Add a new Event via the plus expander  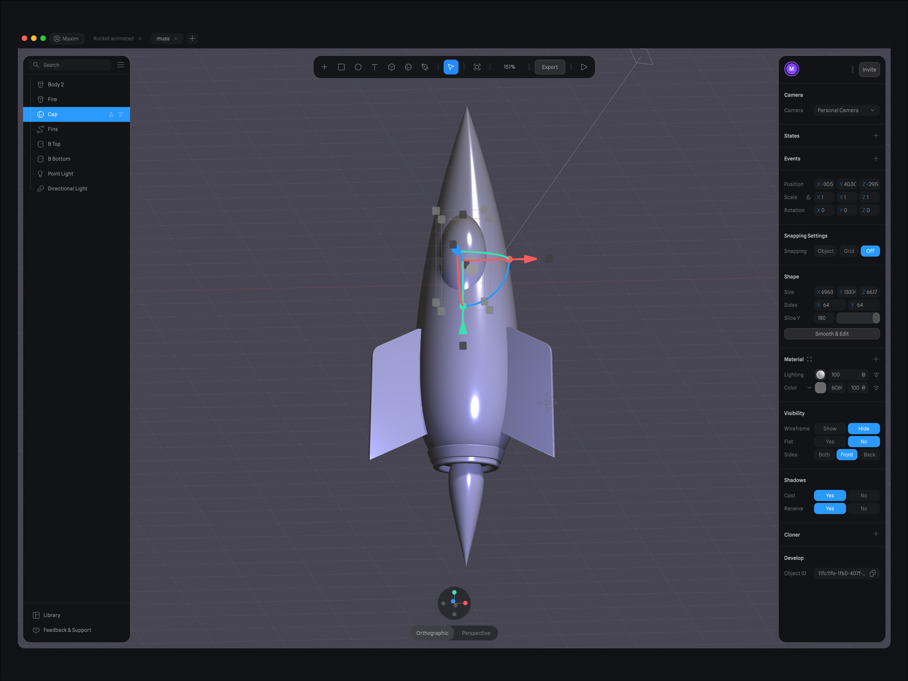pyautogui.click(x=876, y=158)
